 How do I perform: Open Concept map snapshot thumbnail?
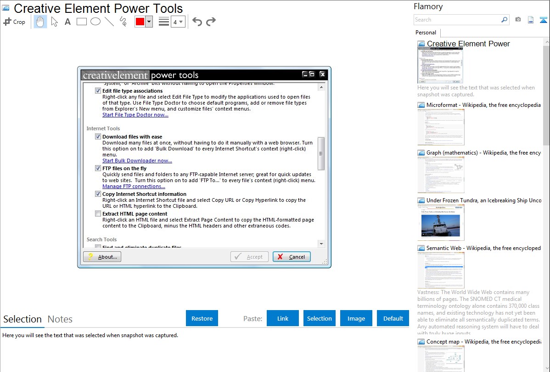click(x=441, y=359)
